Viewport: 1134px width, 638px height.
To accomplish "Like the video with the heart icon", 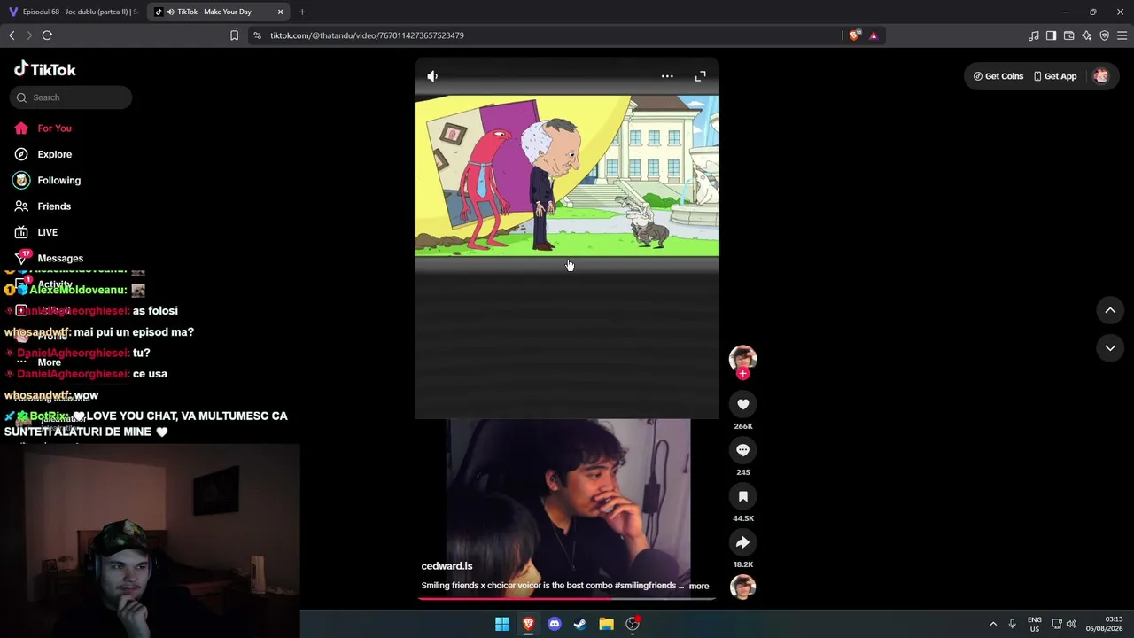I will (743, 404).
